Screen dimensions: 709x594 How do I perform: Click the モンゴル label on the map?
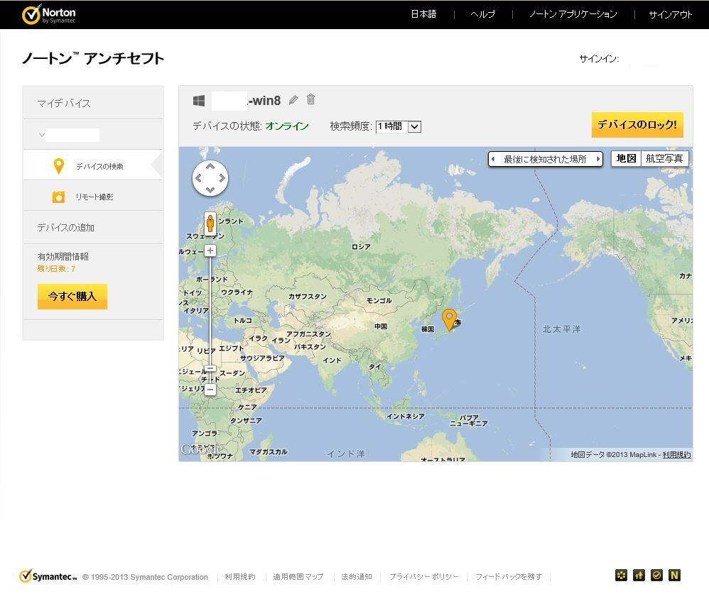pyautogui.click(x=379, y=300)
